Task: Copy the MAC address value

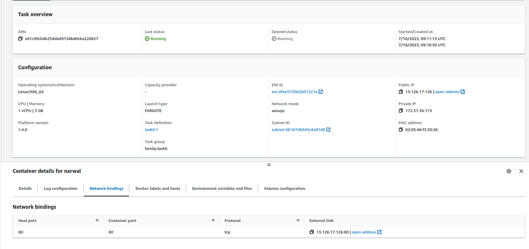Action: pos(400,130)
